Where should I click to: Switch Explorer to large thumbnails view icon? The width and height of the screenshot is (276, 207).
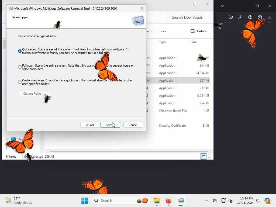pyautogui.click(x=209, y=156)
